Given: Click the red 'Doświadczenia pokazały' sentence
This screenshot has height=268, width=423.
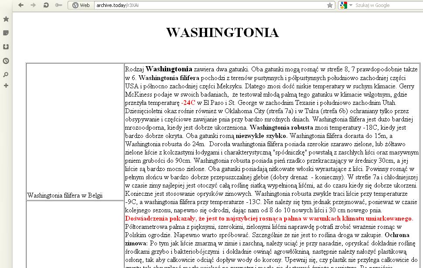Looking at the screenshot, I should (x=269, y=218).
